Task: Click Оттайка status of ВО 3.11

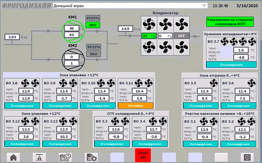Action: click(x=135, y=106)
